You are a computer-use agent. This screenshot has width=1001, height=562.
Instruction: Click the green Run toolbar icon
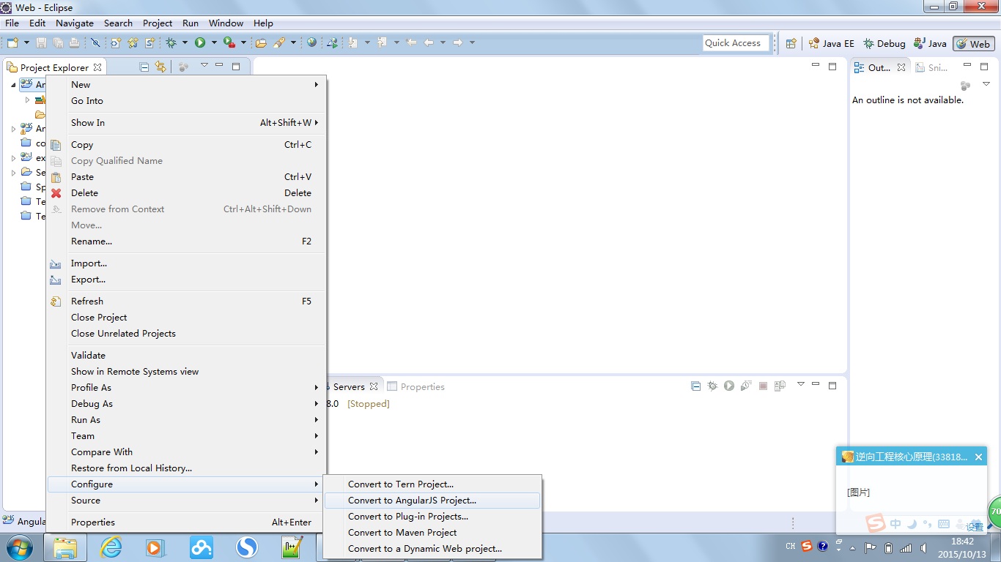pyautogui.click(x=199, y=43)
